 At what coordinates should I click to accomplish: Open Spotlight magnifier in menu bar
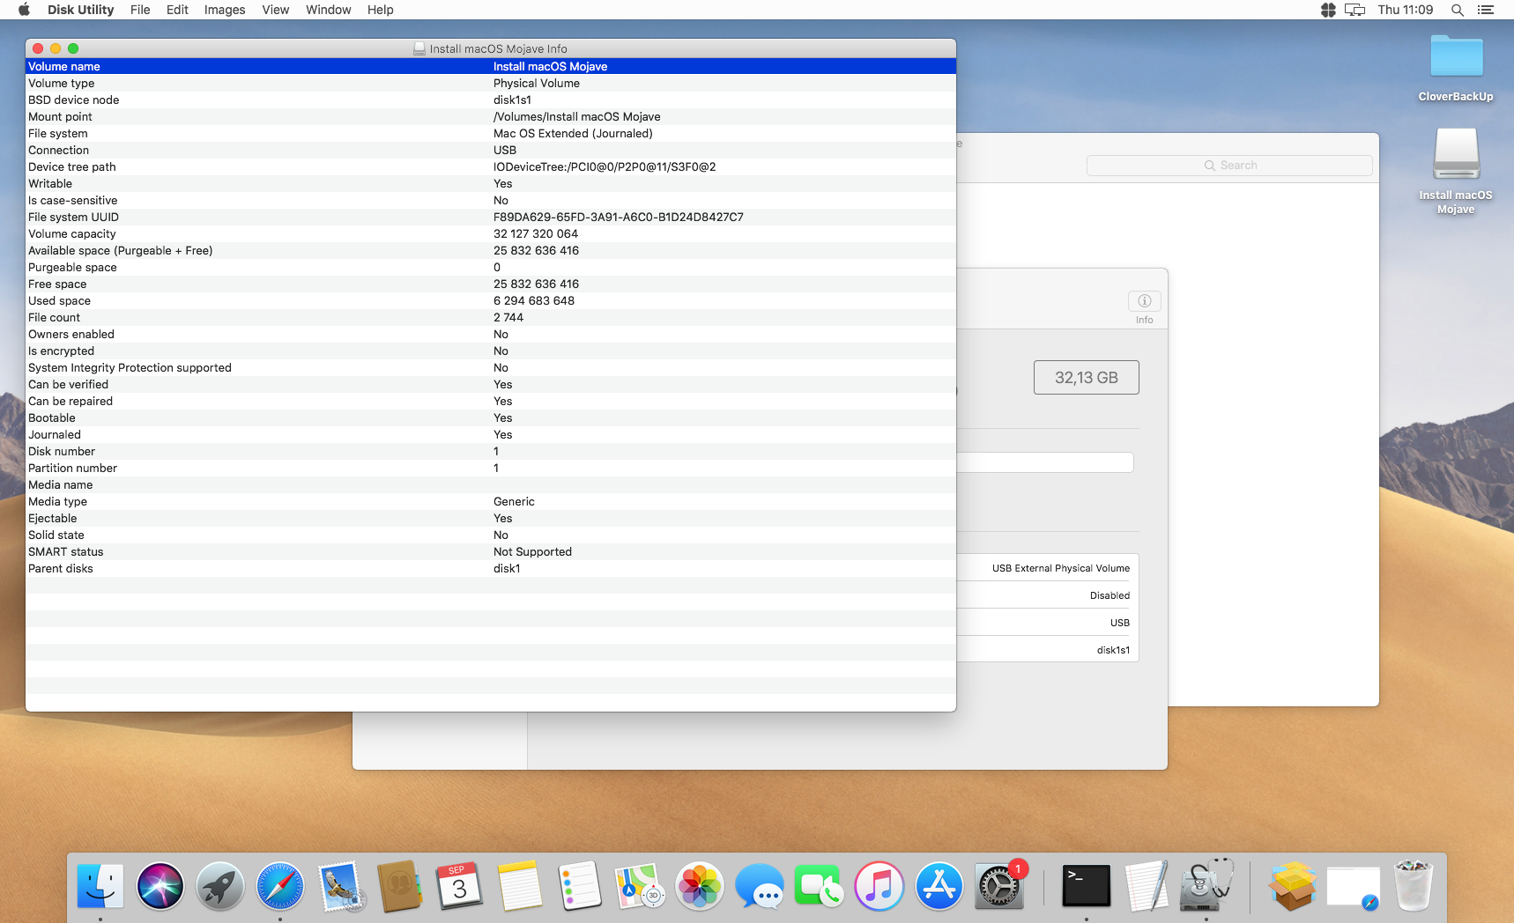[1458, 10]
